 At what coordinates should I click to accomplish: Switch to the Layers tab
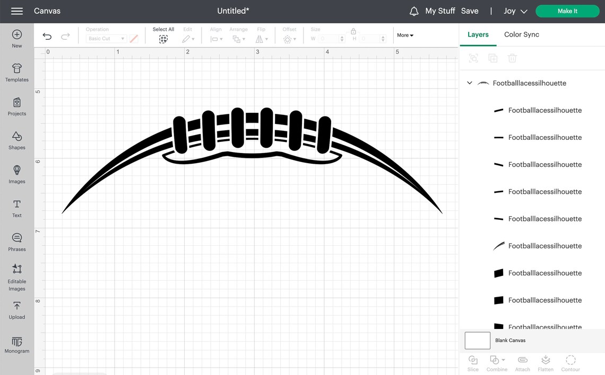coord(478,34)
